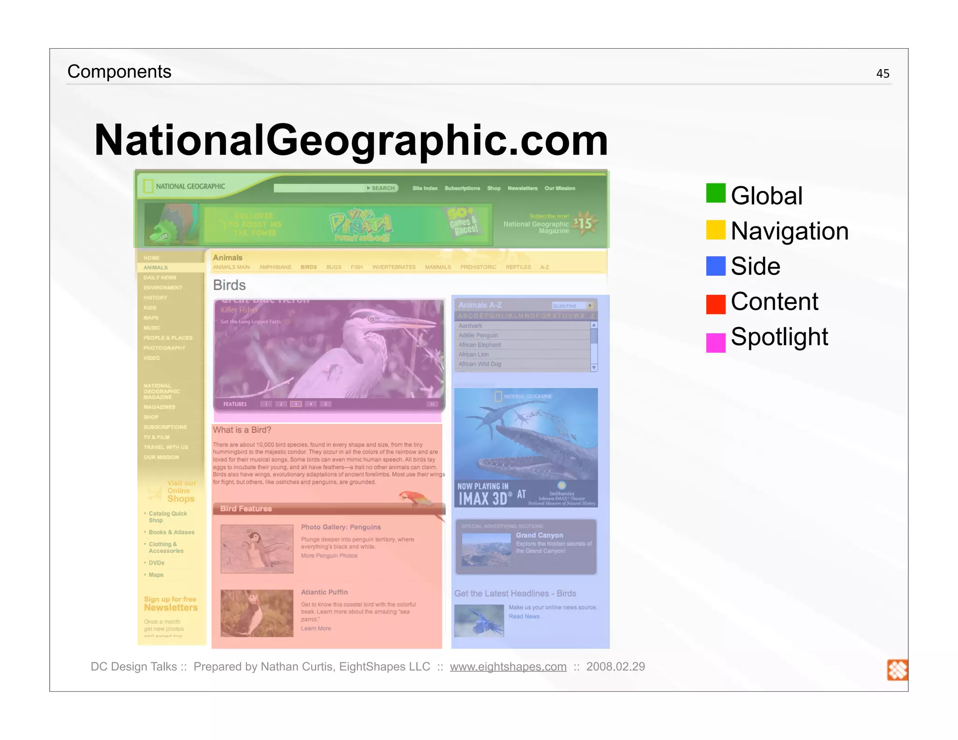The image size is (958, 740).
Task: Click the header search input field
Action: point(319,188)
